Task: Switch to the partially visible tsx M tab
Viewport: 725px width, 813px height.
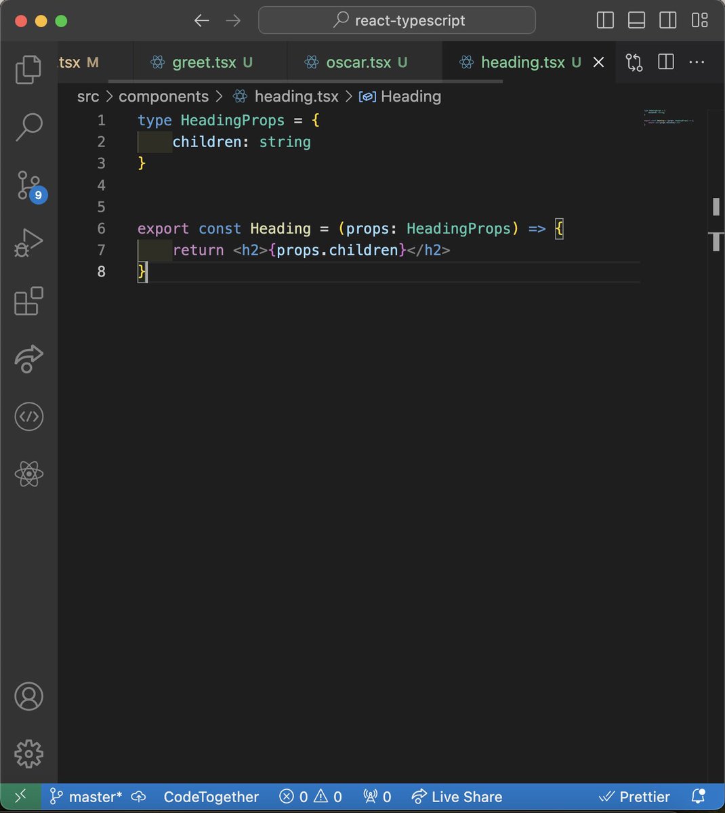Action: [x=96, y=62]
